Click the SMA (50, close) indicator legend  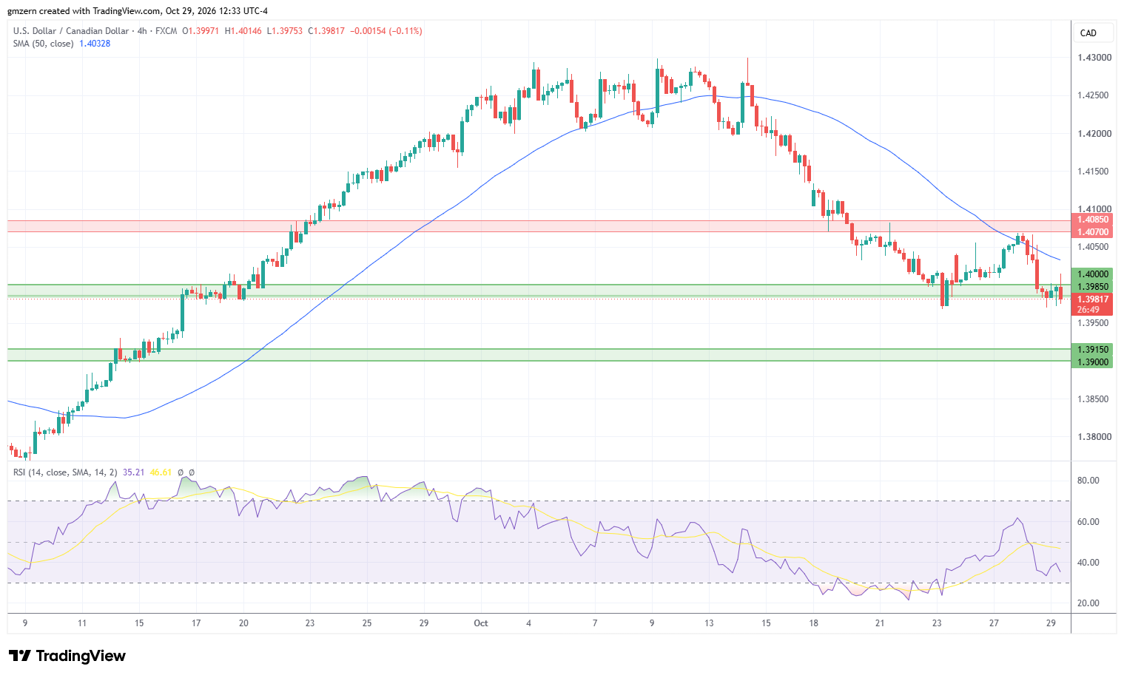[43, 44]
